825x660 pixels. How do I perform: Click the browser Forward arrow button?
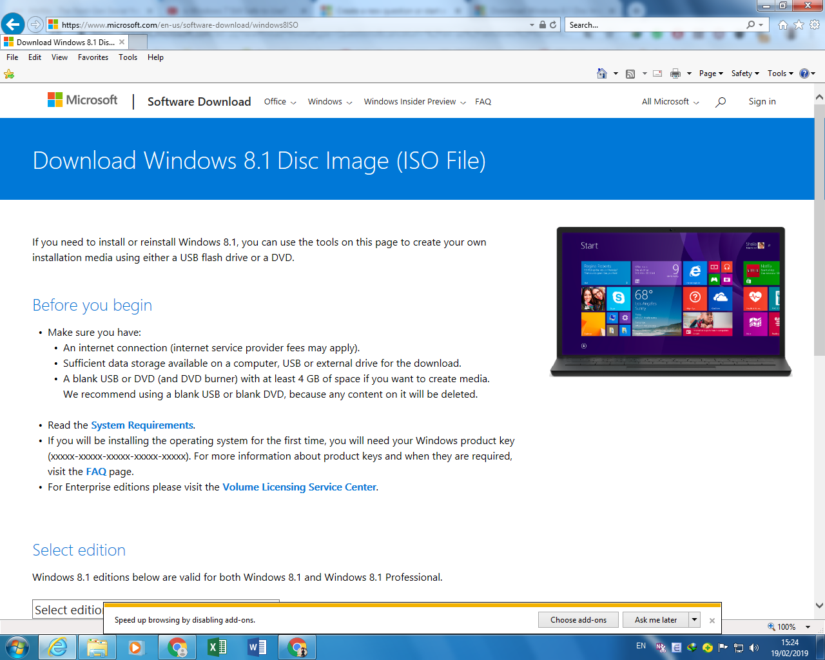[x=35, y=24]
